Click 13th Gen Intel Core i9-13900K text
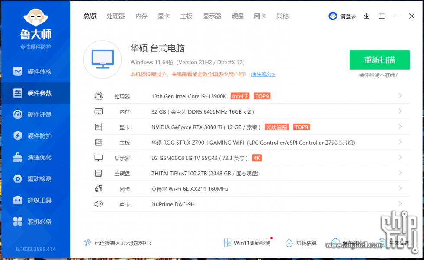 189,96
